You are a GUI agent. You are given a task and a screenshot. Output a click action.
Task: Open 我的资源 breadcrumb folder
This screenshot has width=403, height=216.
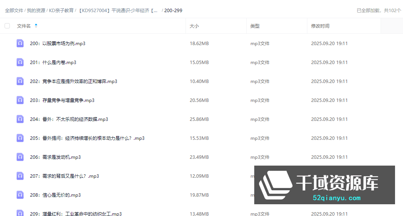point(36,11)
